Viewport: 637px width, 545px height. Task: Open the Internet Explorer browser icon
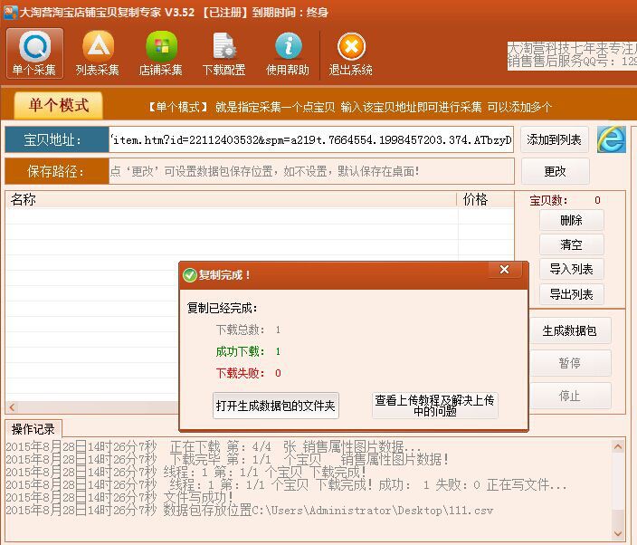(611, 139)
